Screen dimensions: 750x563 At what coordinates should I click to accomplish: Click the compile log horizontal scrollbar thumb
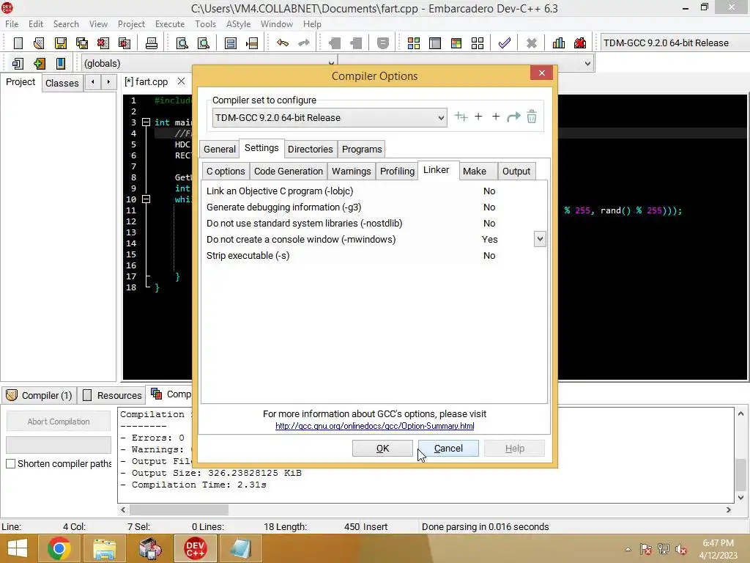[179, 510]
